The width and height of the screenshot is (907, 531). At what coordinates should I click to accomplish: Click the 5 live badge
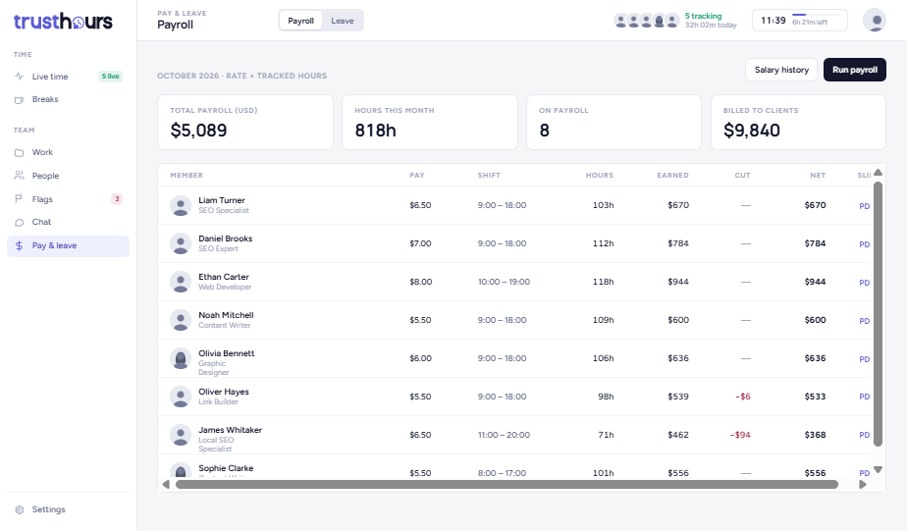click(x=110, y=77)
